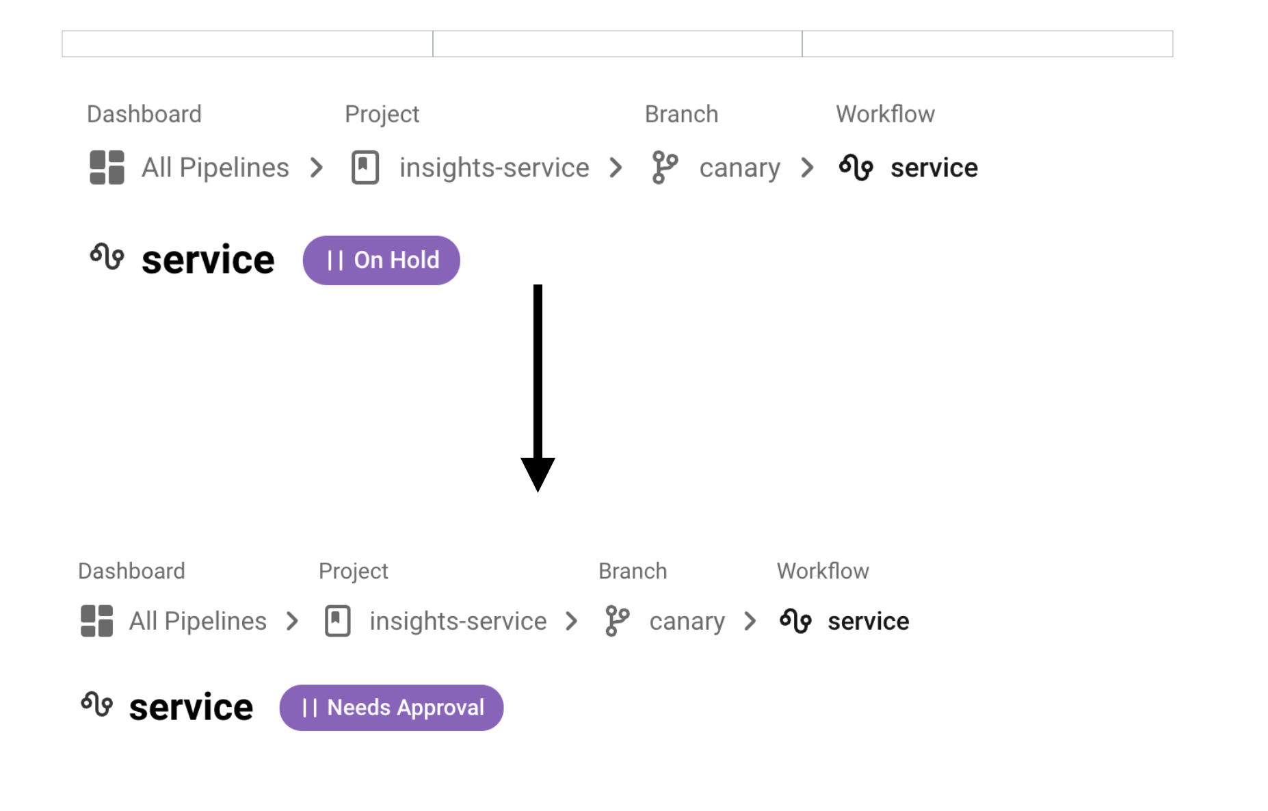Select the insights-service project icon in top breadcrumb
The height and width of the screenshot is (811, 1268).
(x=365, y=168)
